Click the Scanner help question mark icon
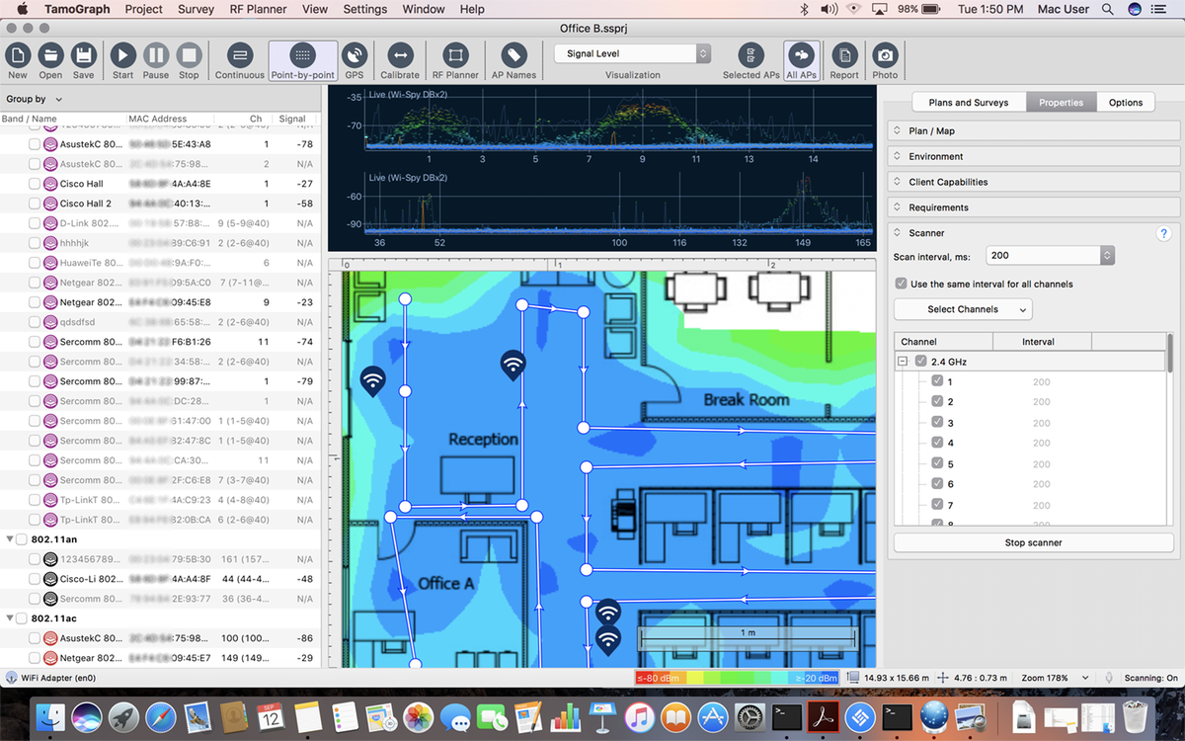 coord(1163,233)
